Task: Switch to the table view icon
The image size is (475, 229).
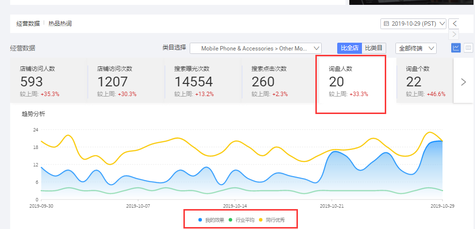Action: point(468,48)
